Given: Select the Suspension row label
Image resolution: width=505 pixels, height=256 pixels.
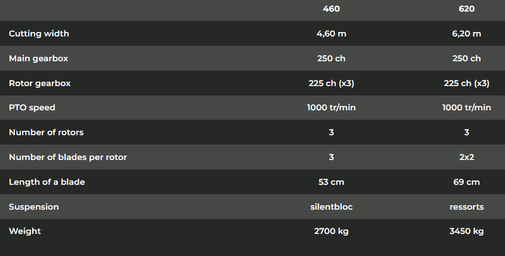Looking at the screenshot, I should (x=34, y=207).
